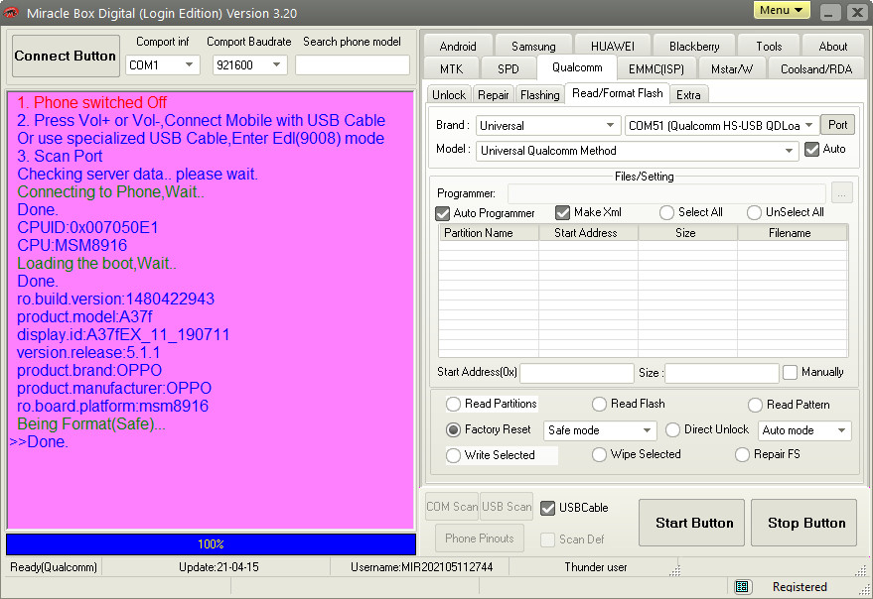Open the Extra sub-tab
Screen dimensions: 873x599
coord(688,95)
